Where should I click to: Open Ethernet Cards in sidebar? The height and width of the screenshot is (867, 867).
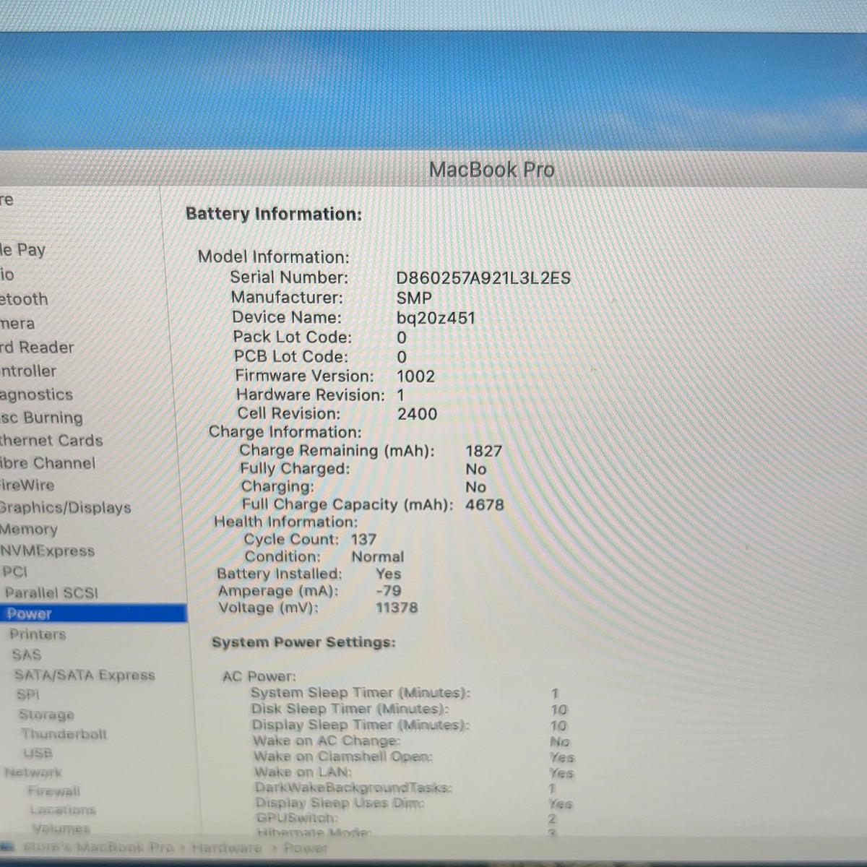(51, 441)
